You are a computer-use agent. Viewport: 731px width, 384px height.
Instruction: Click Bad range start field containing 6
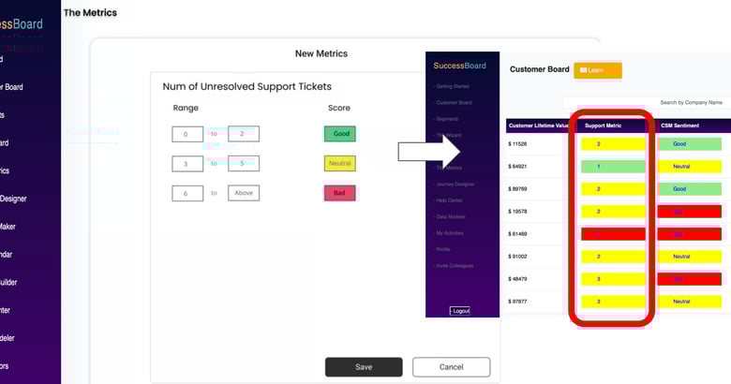click(187, 193)
